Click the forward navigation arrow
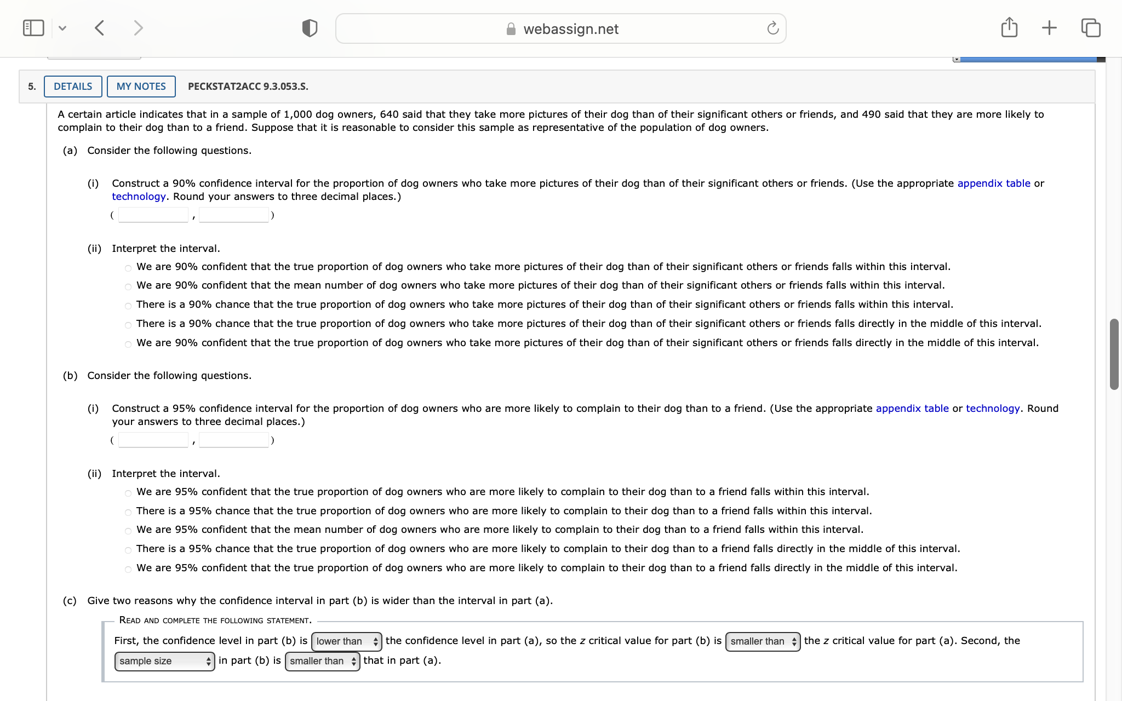 138,28
